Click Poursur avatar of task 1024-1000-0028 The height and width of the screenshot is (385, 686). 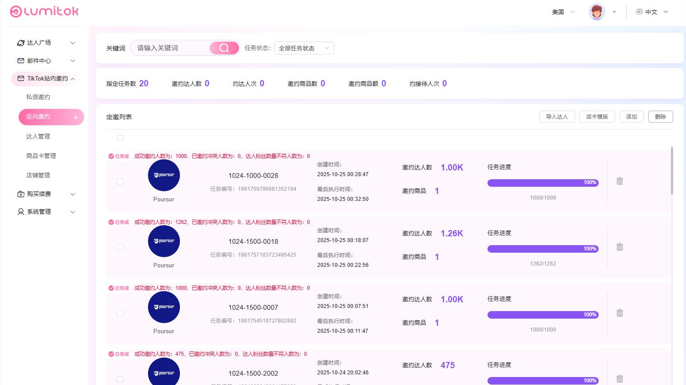[x=164, y=175]
